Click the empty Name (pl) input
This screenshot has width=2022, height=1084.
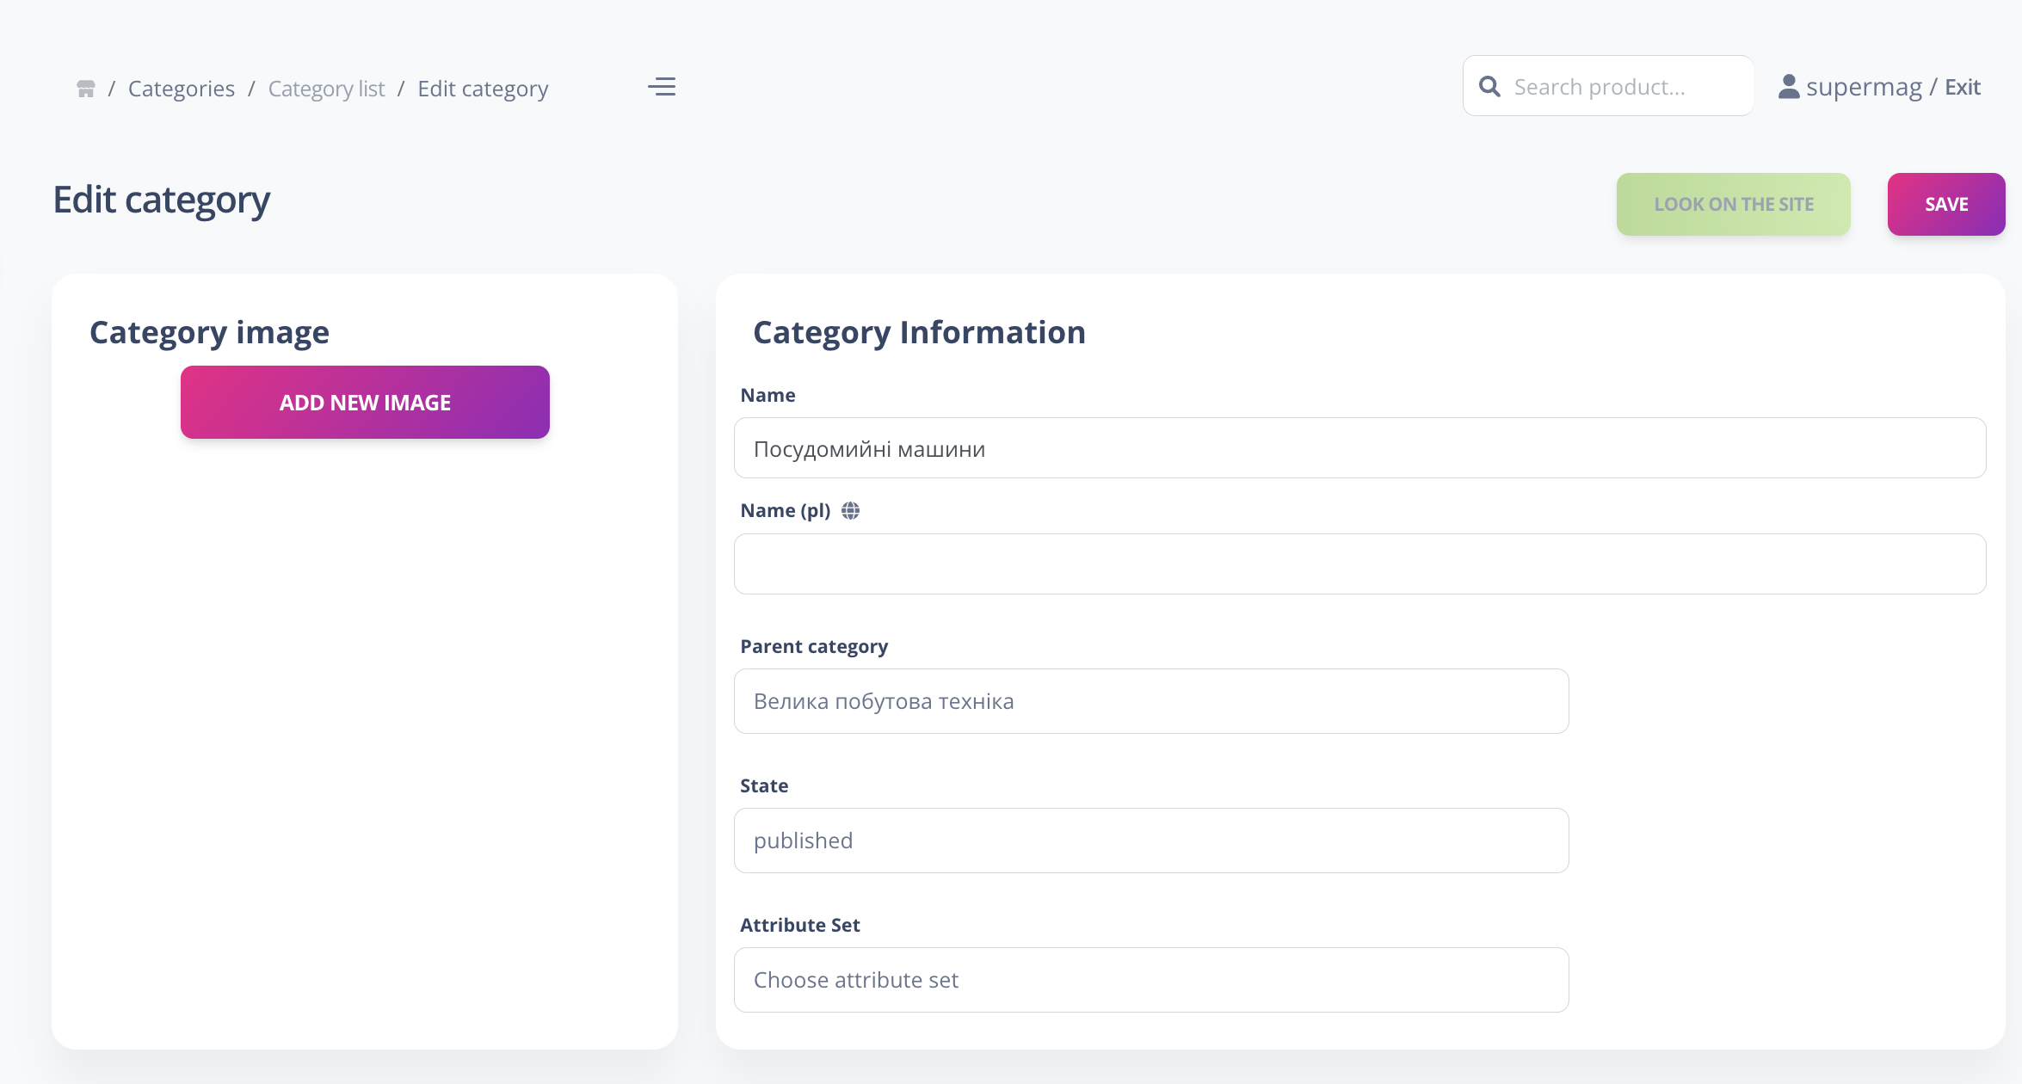point(1359,564)
